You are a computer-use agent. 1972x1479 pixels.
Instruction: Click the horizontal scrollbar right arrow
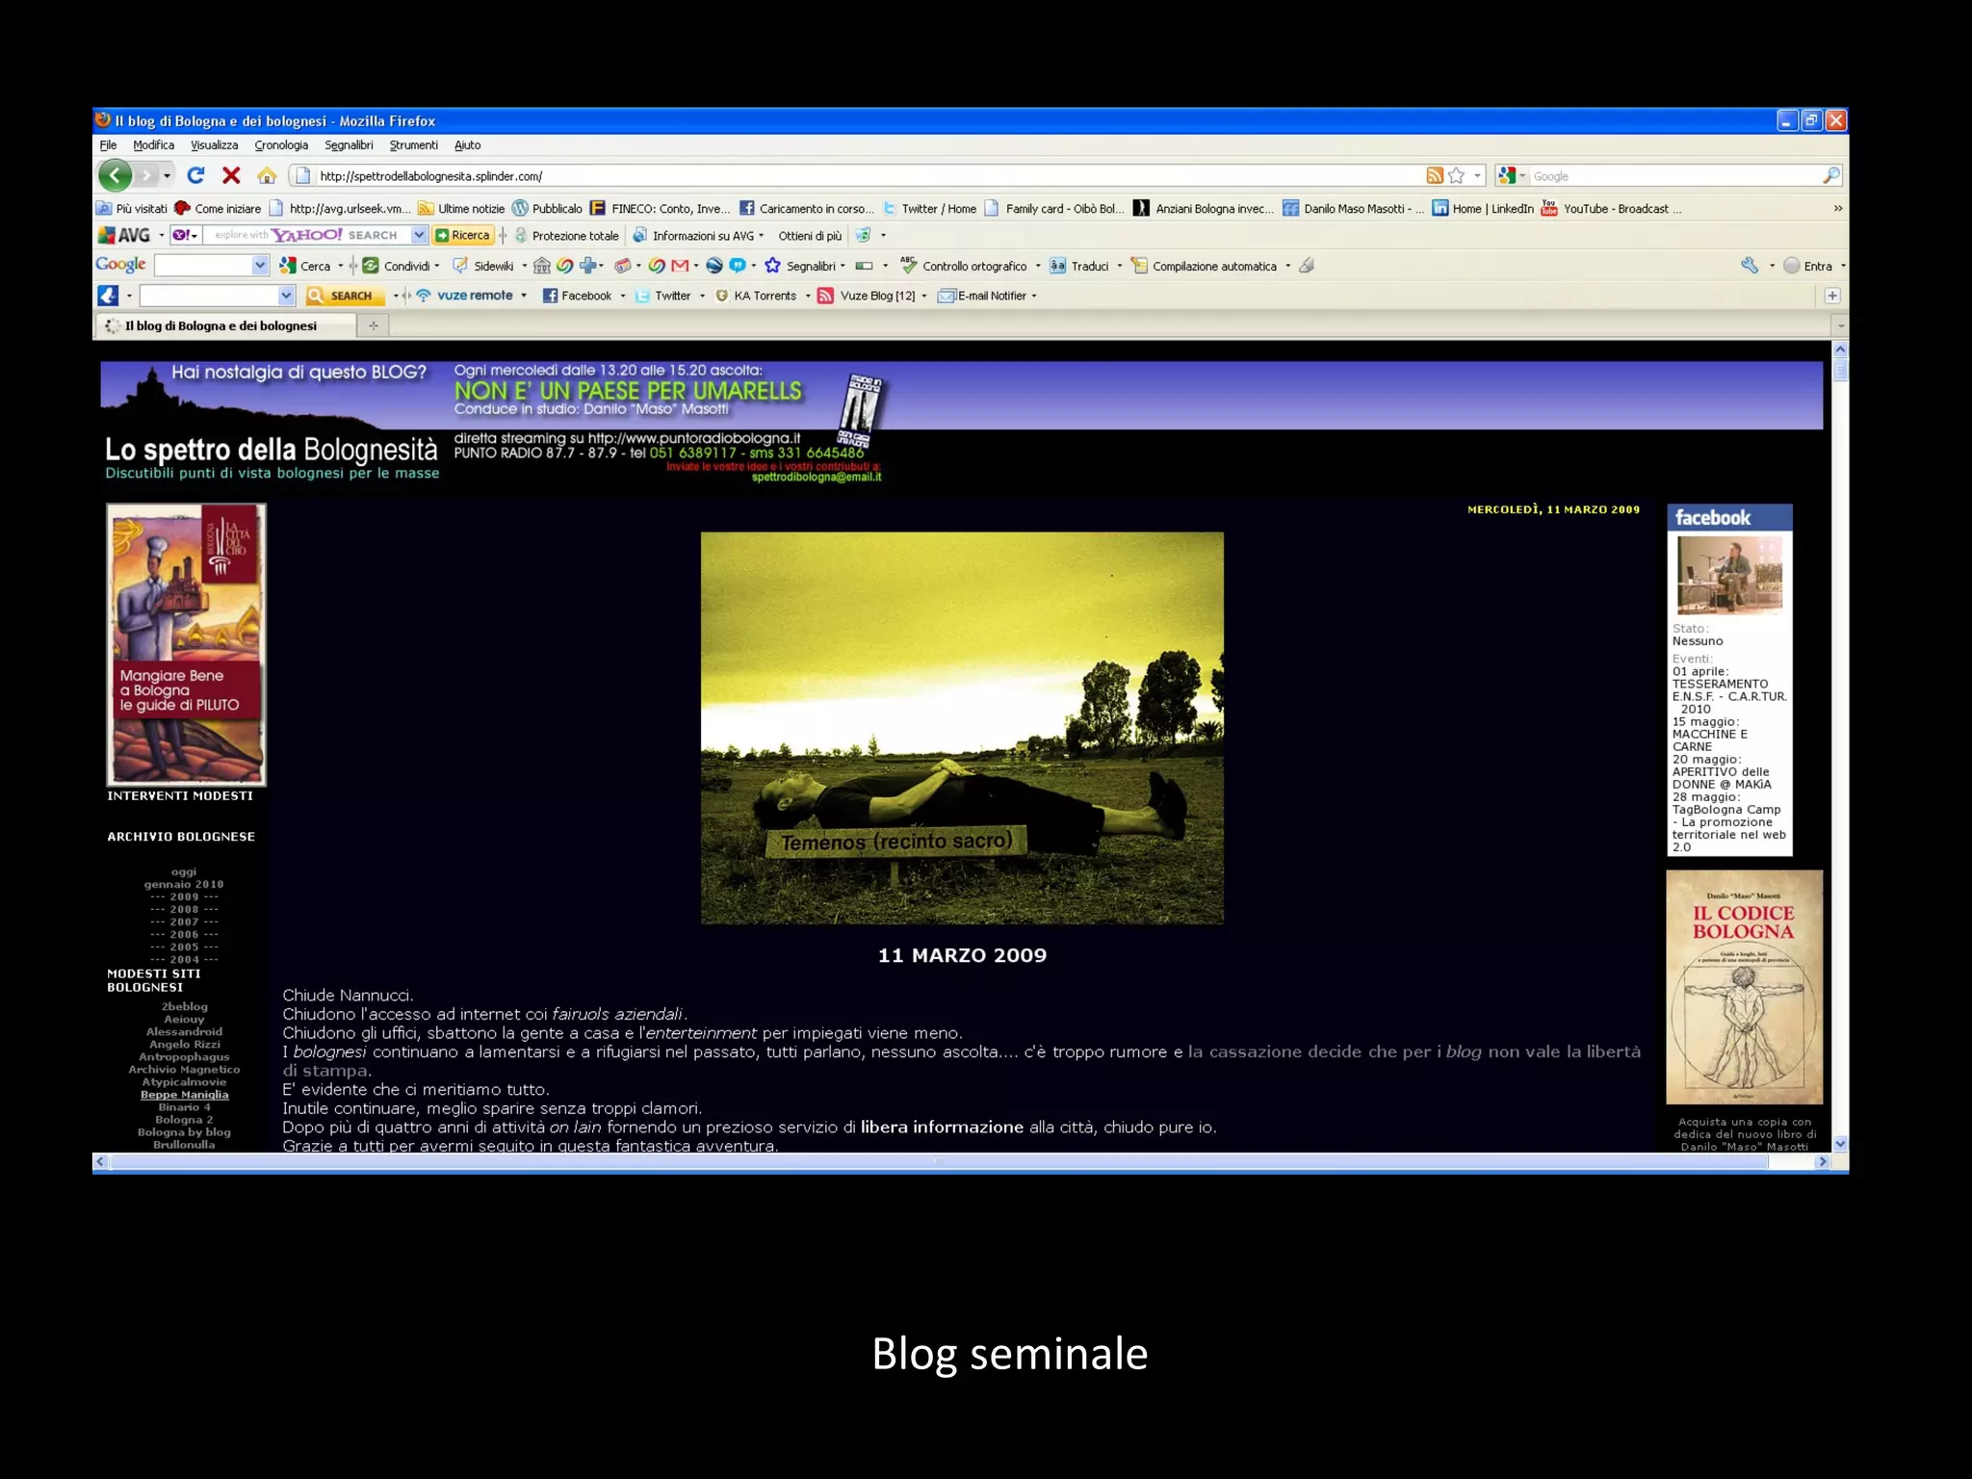tap(1822, 1162)
